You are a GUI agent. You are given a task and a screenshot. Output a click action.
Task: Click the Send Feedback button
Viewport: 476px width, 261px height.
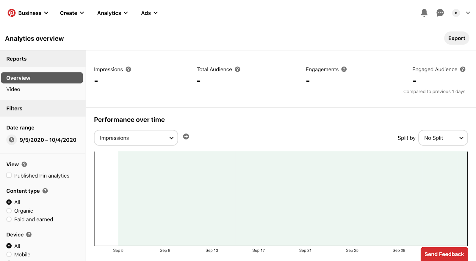click(x=444, y=254)
